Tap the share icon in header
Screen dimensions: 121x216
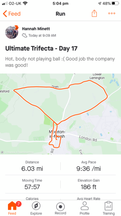point(94,13)
